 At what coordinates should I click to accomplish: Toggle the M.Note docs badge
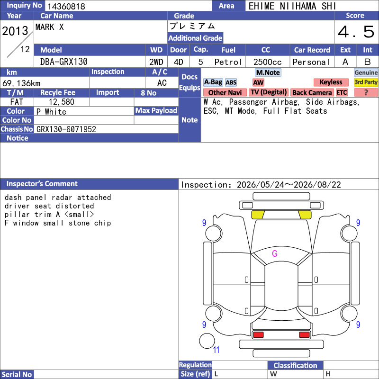tap(268, 72)
